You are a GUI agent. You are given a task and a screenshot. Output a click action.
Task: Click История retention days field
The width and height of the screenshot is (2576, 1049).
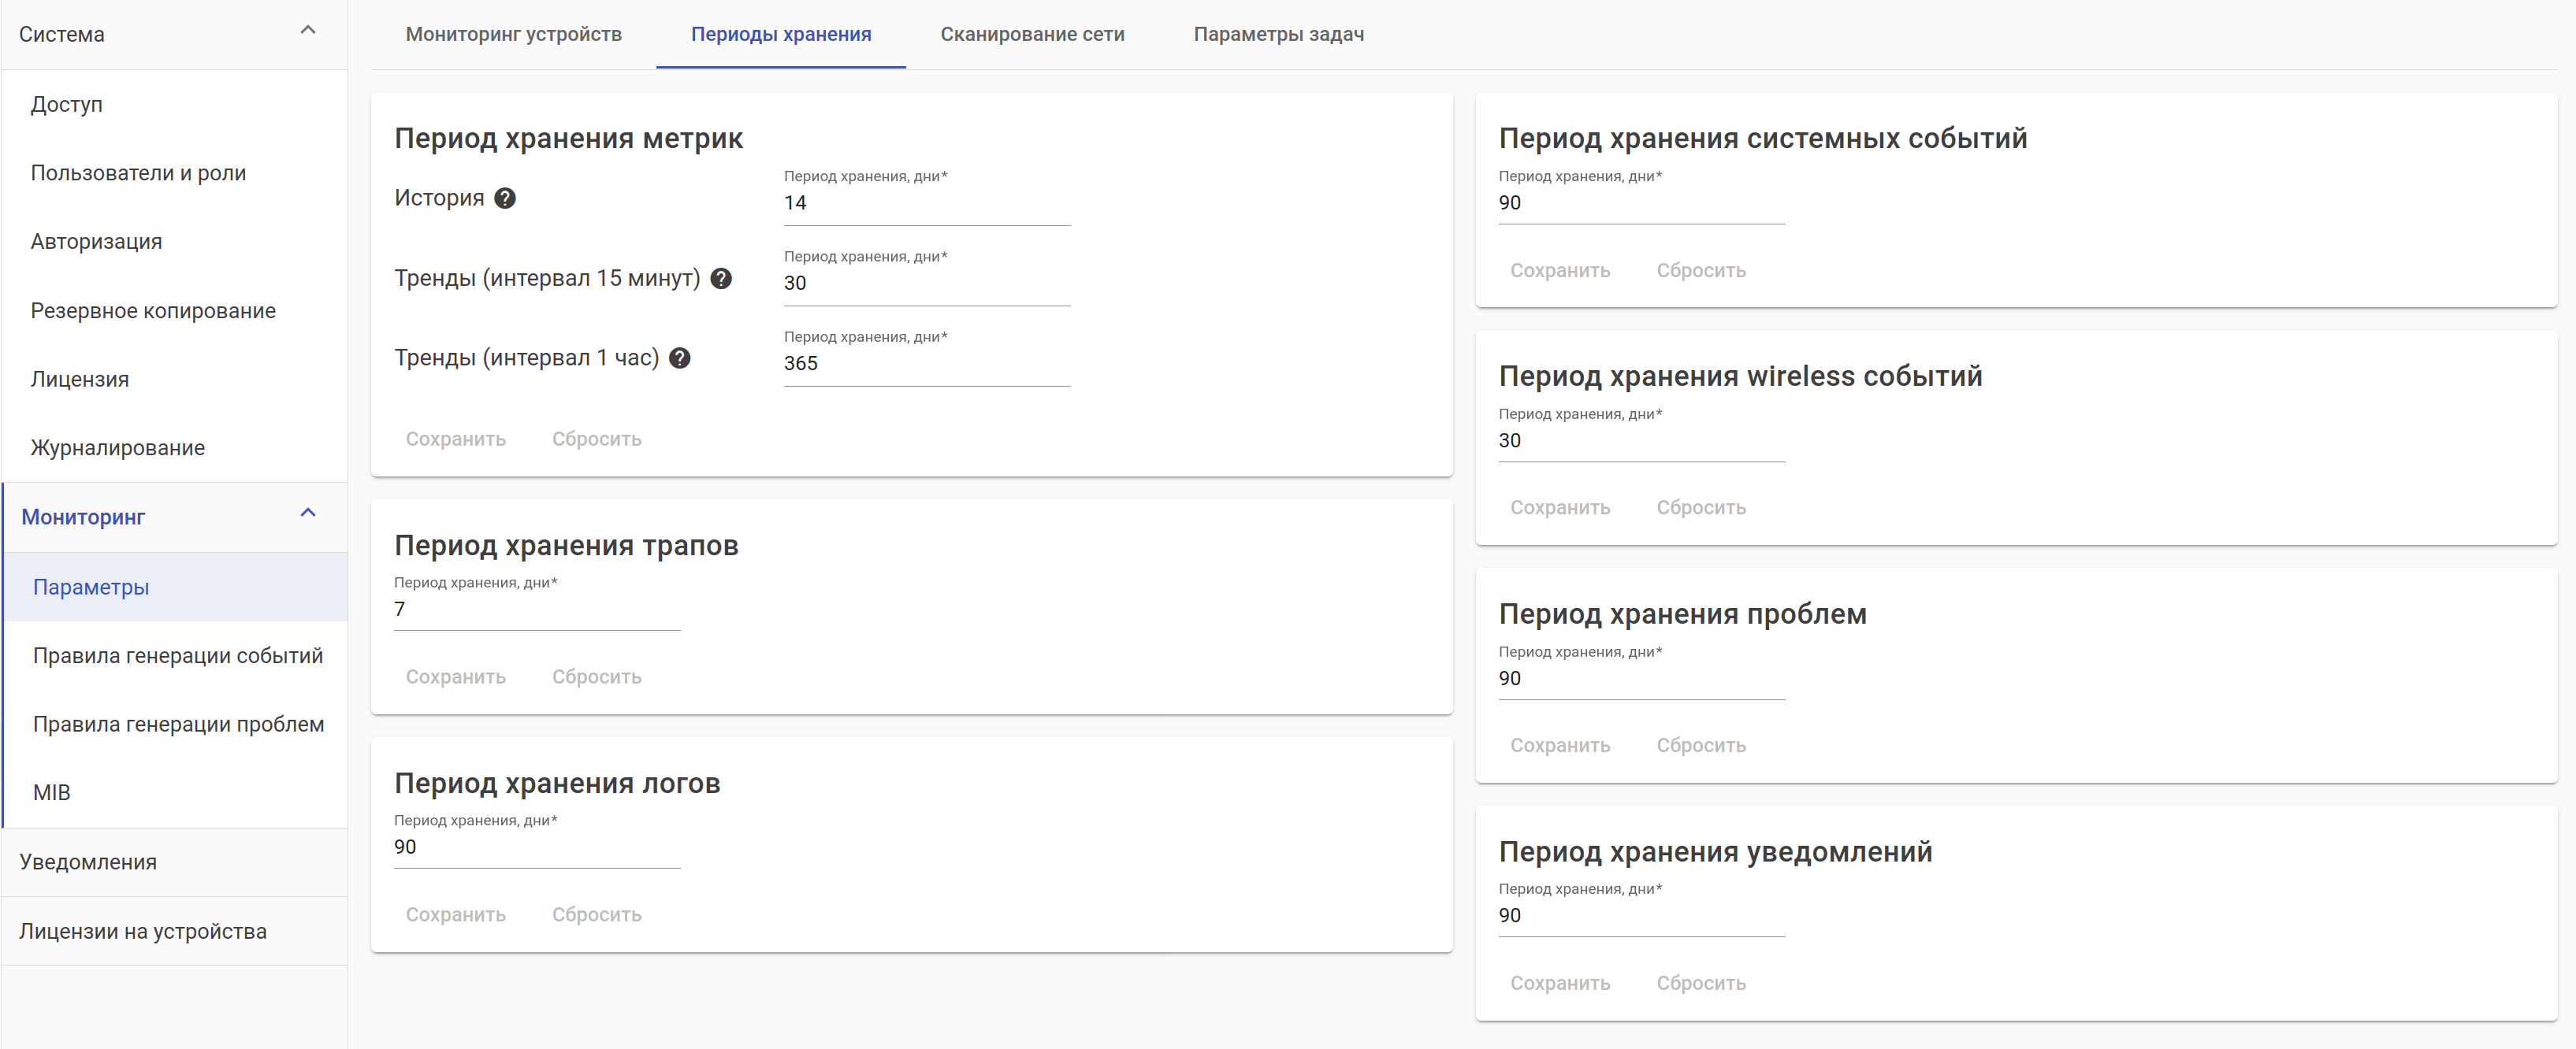tap(925, 203)
